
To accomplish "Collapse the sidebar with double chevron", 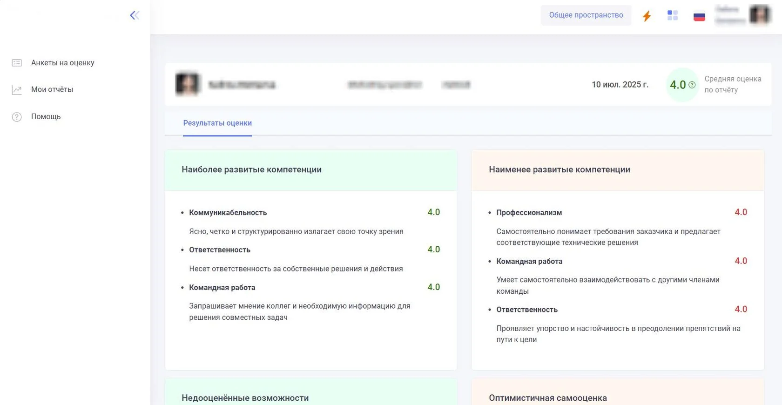I will pos(135,15).
